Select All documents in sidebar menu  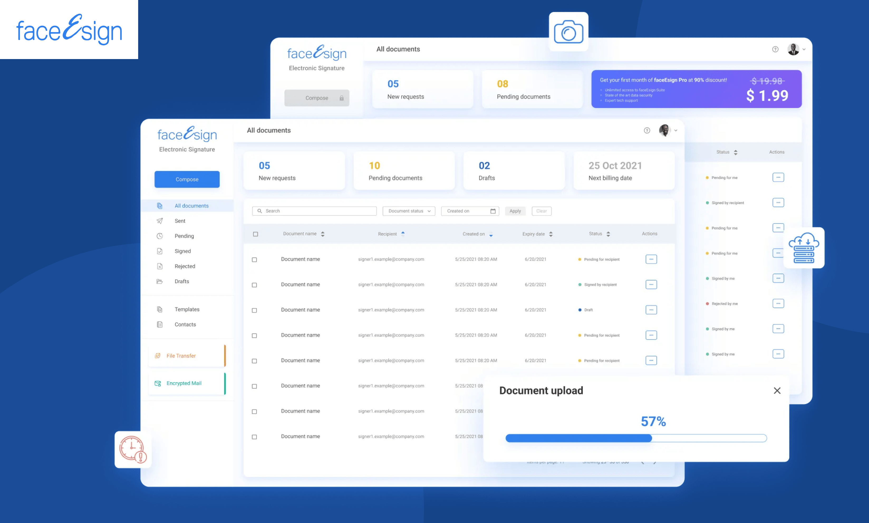(191, 206)
